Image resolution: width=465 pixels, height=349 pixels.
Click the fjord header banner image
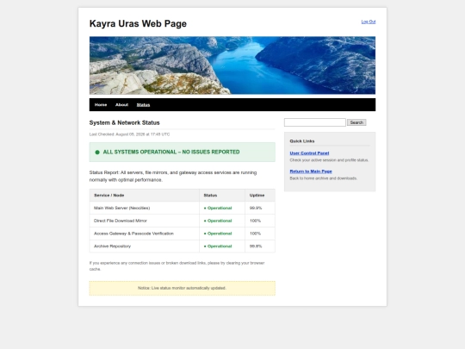point(232,65)
